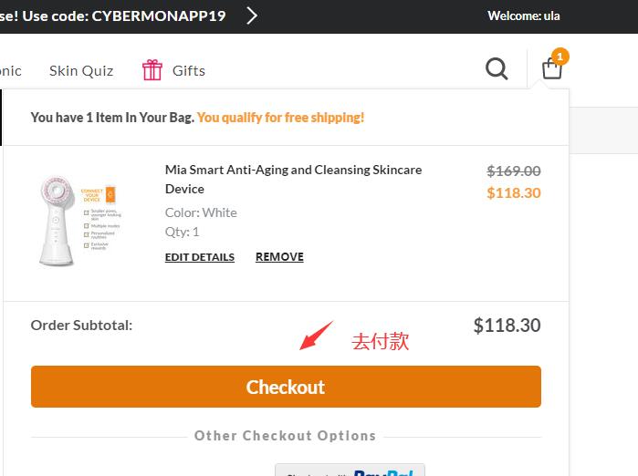638x476 pixels.
Task: Click the EDIT DETAILS link
Action: [200, 257]
